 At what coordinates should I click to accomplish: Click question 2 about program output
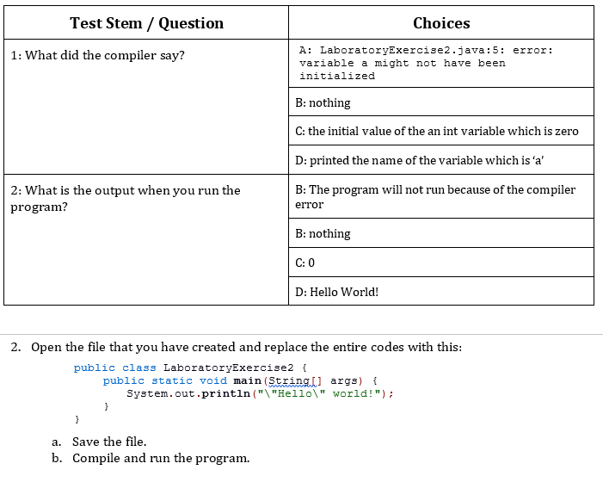point(126,199)
